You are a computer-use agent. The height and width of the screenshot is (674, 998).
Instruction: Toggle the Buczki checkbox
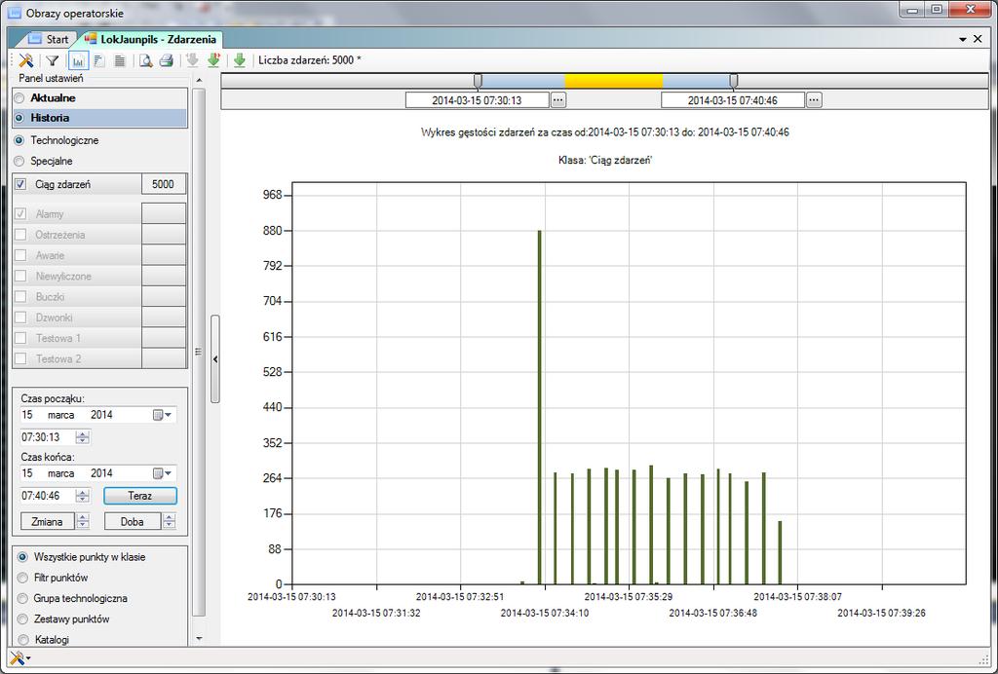click(x=20, y=296)
